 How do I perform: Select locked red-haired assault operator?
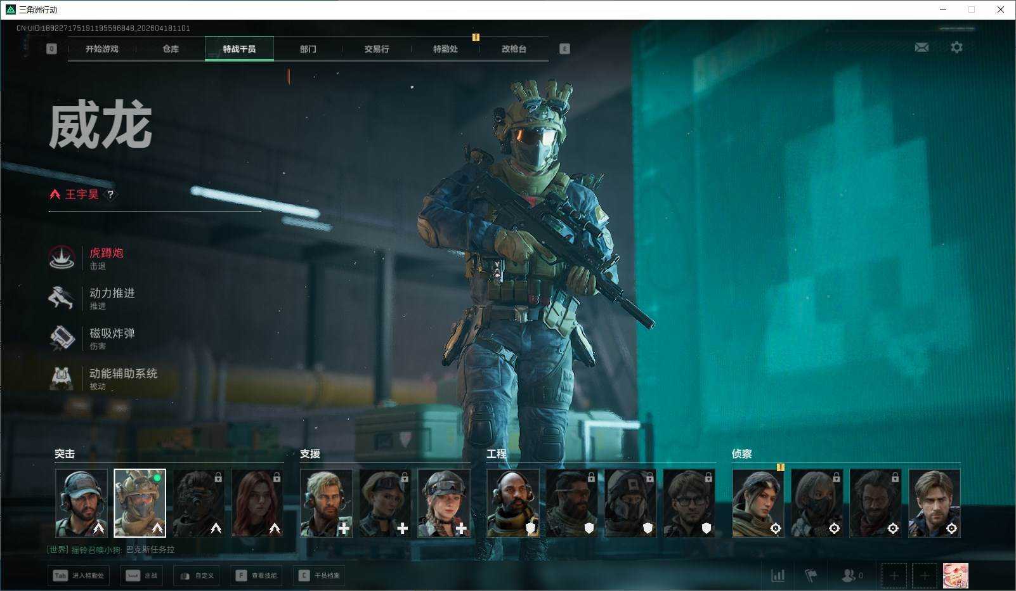[257, 503]
